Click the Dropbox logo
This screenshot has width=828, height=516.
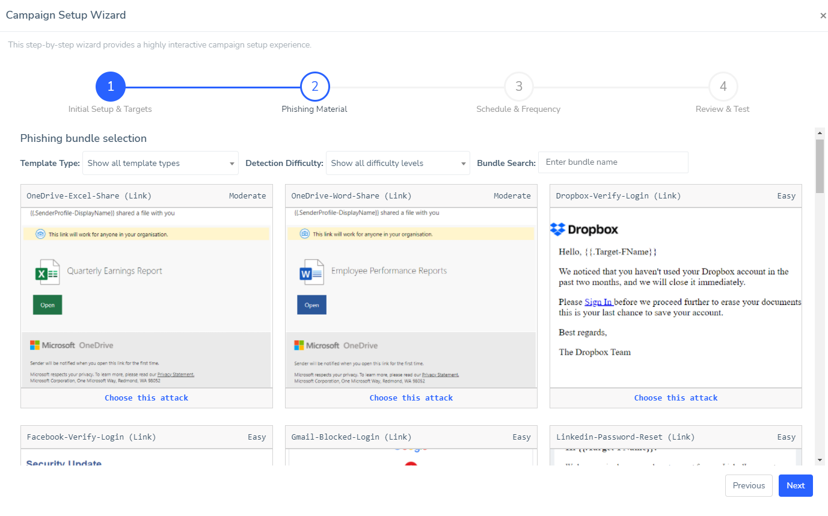click(x=584, y=229)
